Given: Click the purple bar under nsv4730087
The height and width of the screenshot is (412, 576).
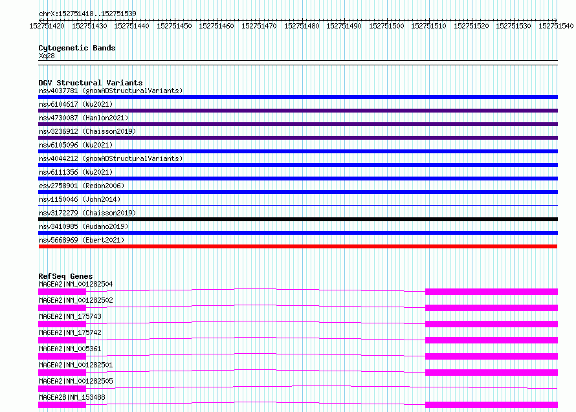Looking at the screenshot, I should coord(298,124).
